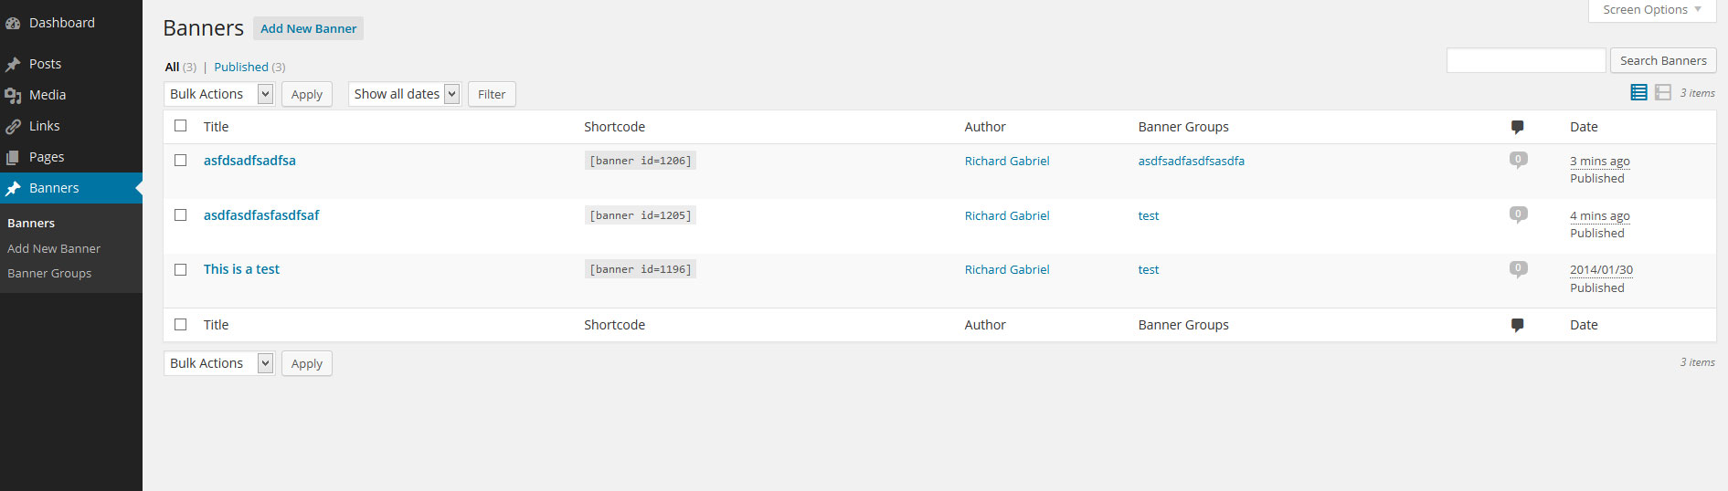Click the comments icon in table header

[x=1517, y=127]
